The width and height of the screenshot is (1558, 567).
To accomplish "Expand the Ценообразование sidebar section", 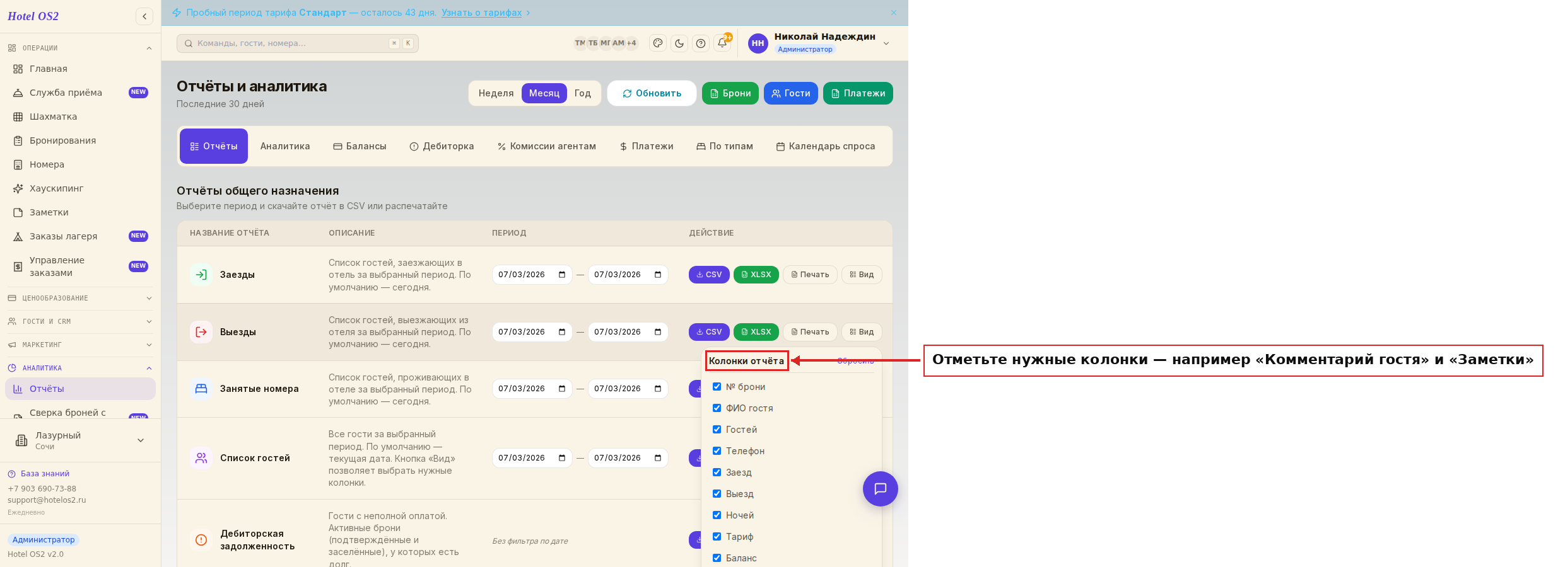I will pos(80,298).
